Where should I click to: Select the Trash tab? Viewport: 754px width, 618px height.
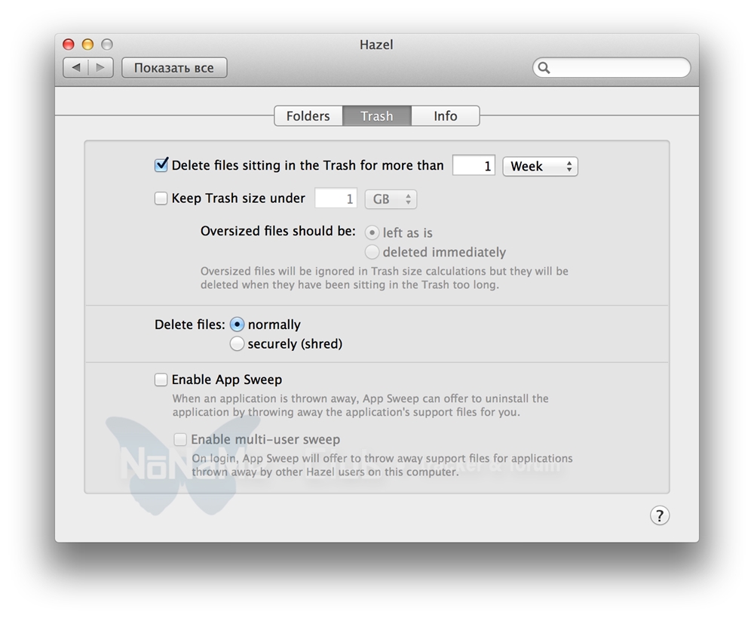377,116
